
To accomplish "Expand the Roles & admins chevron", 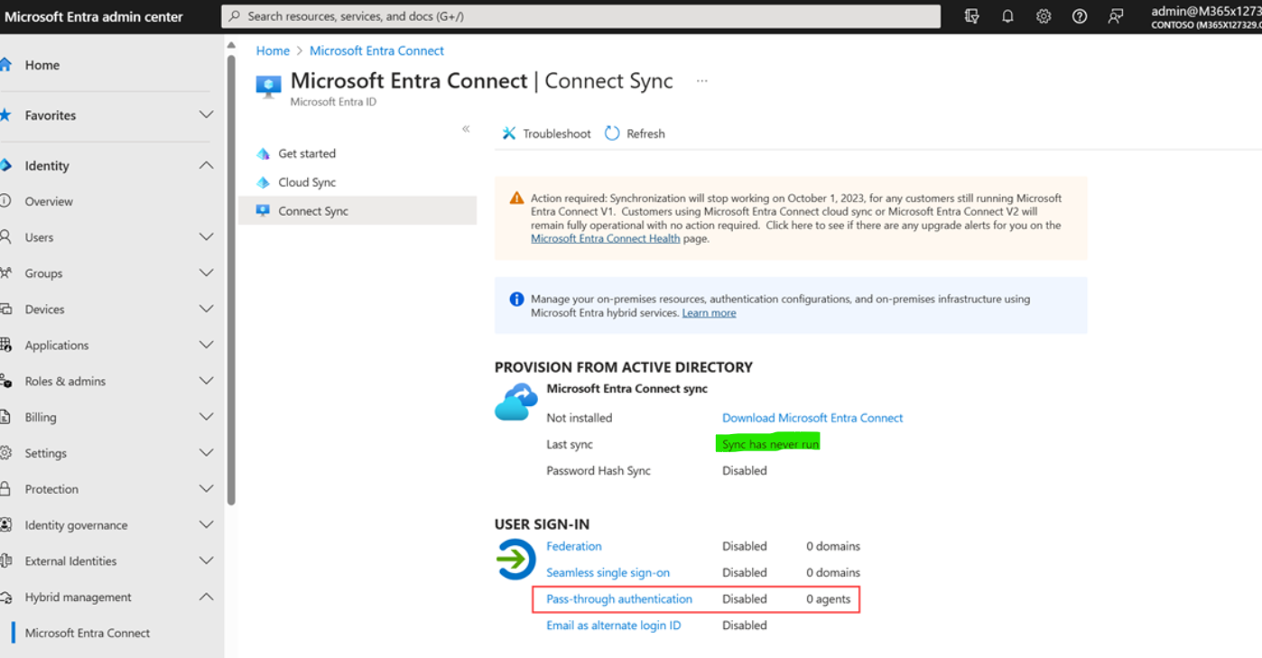I will [206, 381].
